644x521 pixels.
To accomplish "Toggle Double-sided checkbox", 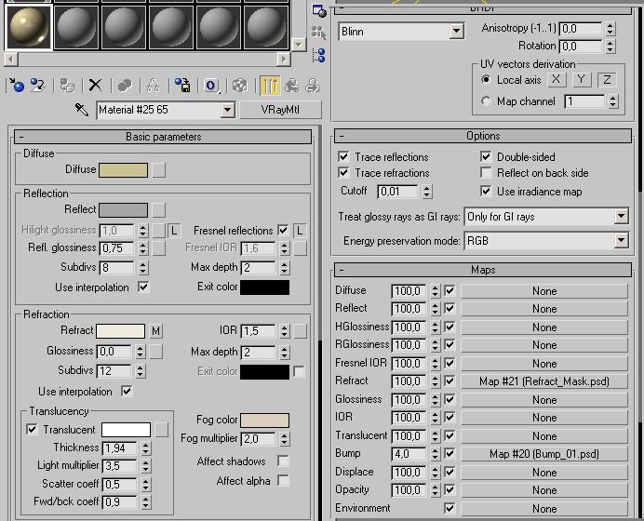I will point(486,157).
